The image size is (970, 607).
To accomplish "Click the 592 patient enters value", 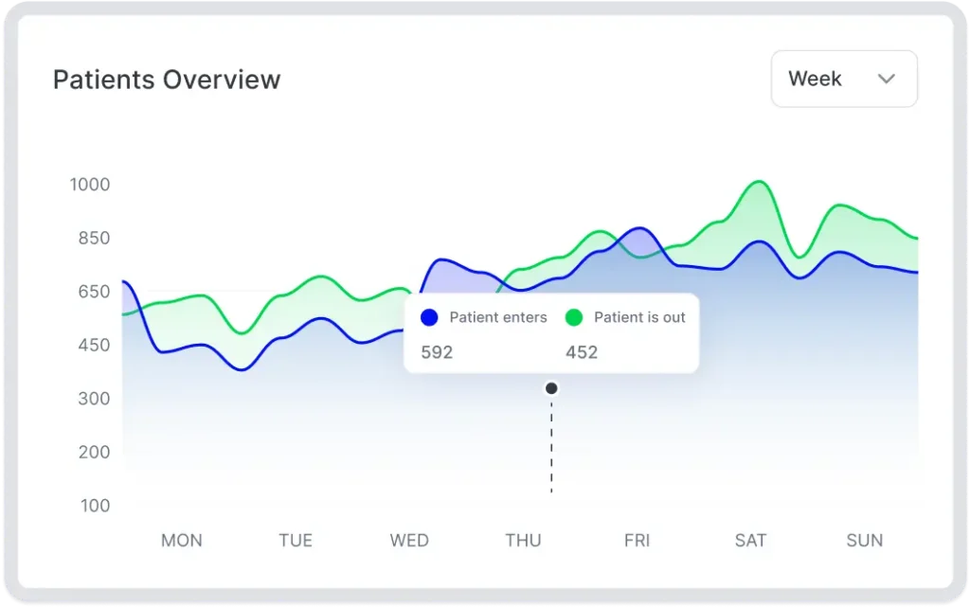I will click(437, 353).
